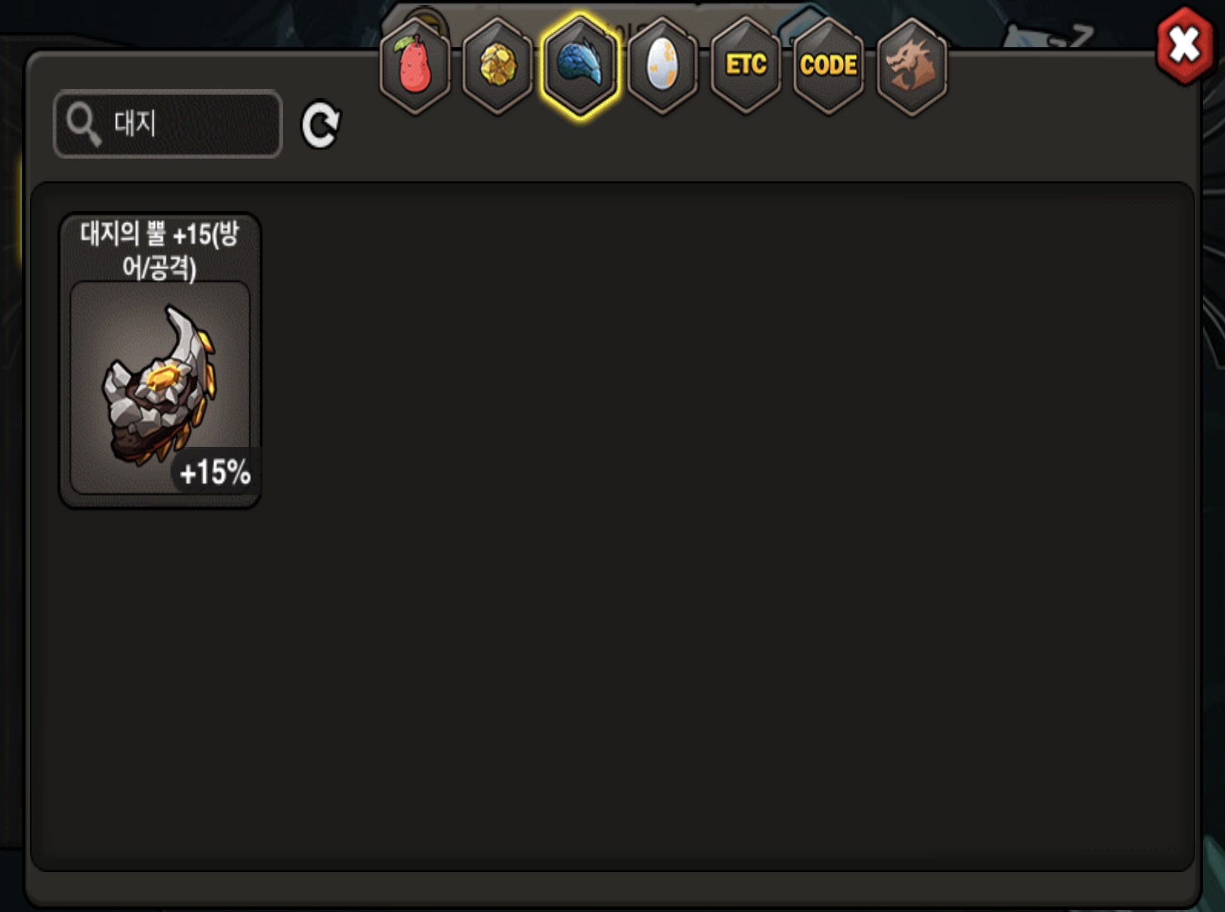The height and width of the screenshot is (912, 1225).
Task: Focus the search field containing 대지
Action: (167, 124)
